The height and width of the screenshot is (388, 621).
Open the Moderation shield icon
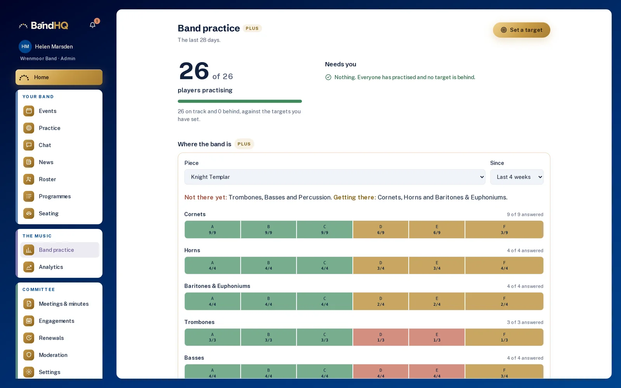coord(29,355)
